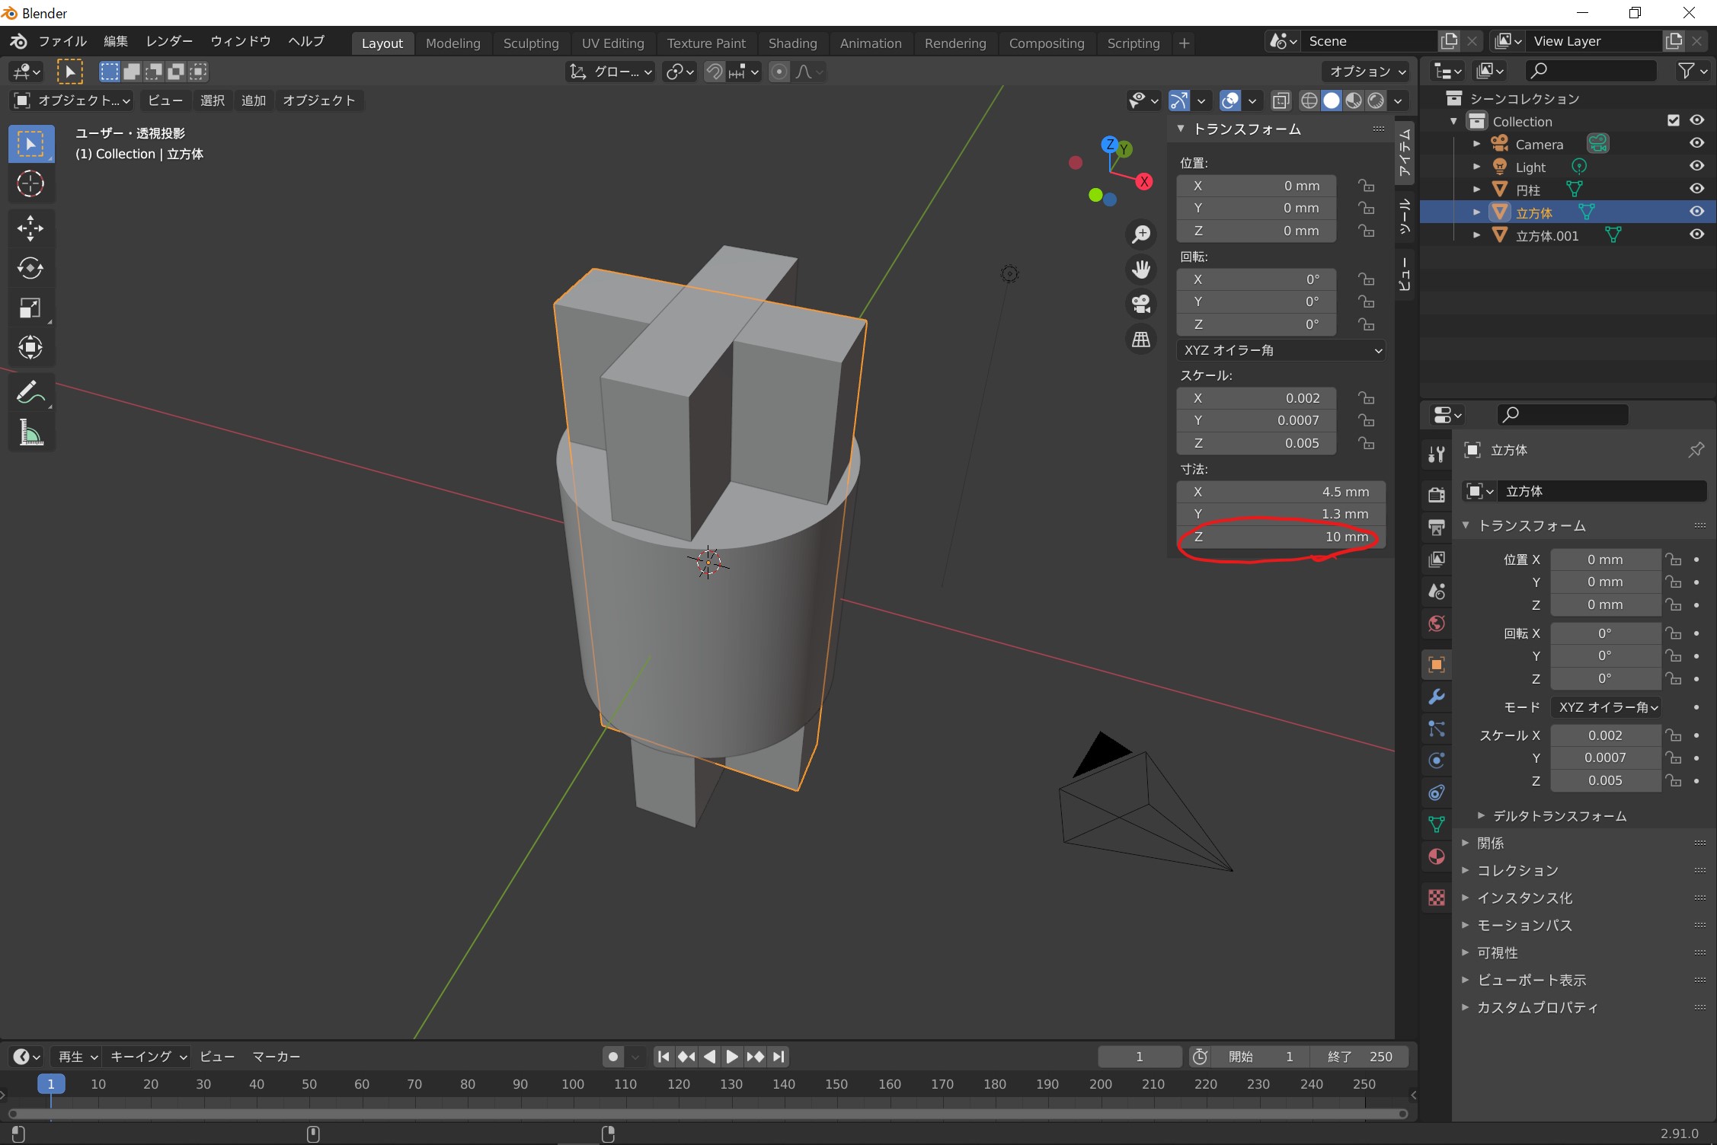The width and height of the screenshot is (1717, 1145).
Task: Click the Z dimension 10 mm field
Action: (x=1281, y=537)
